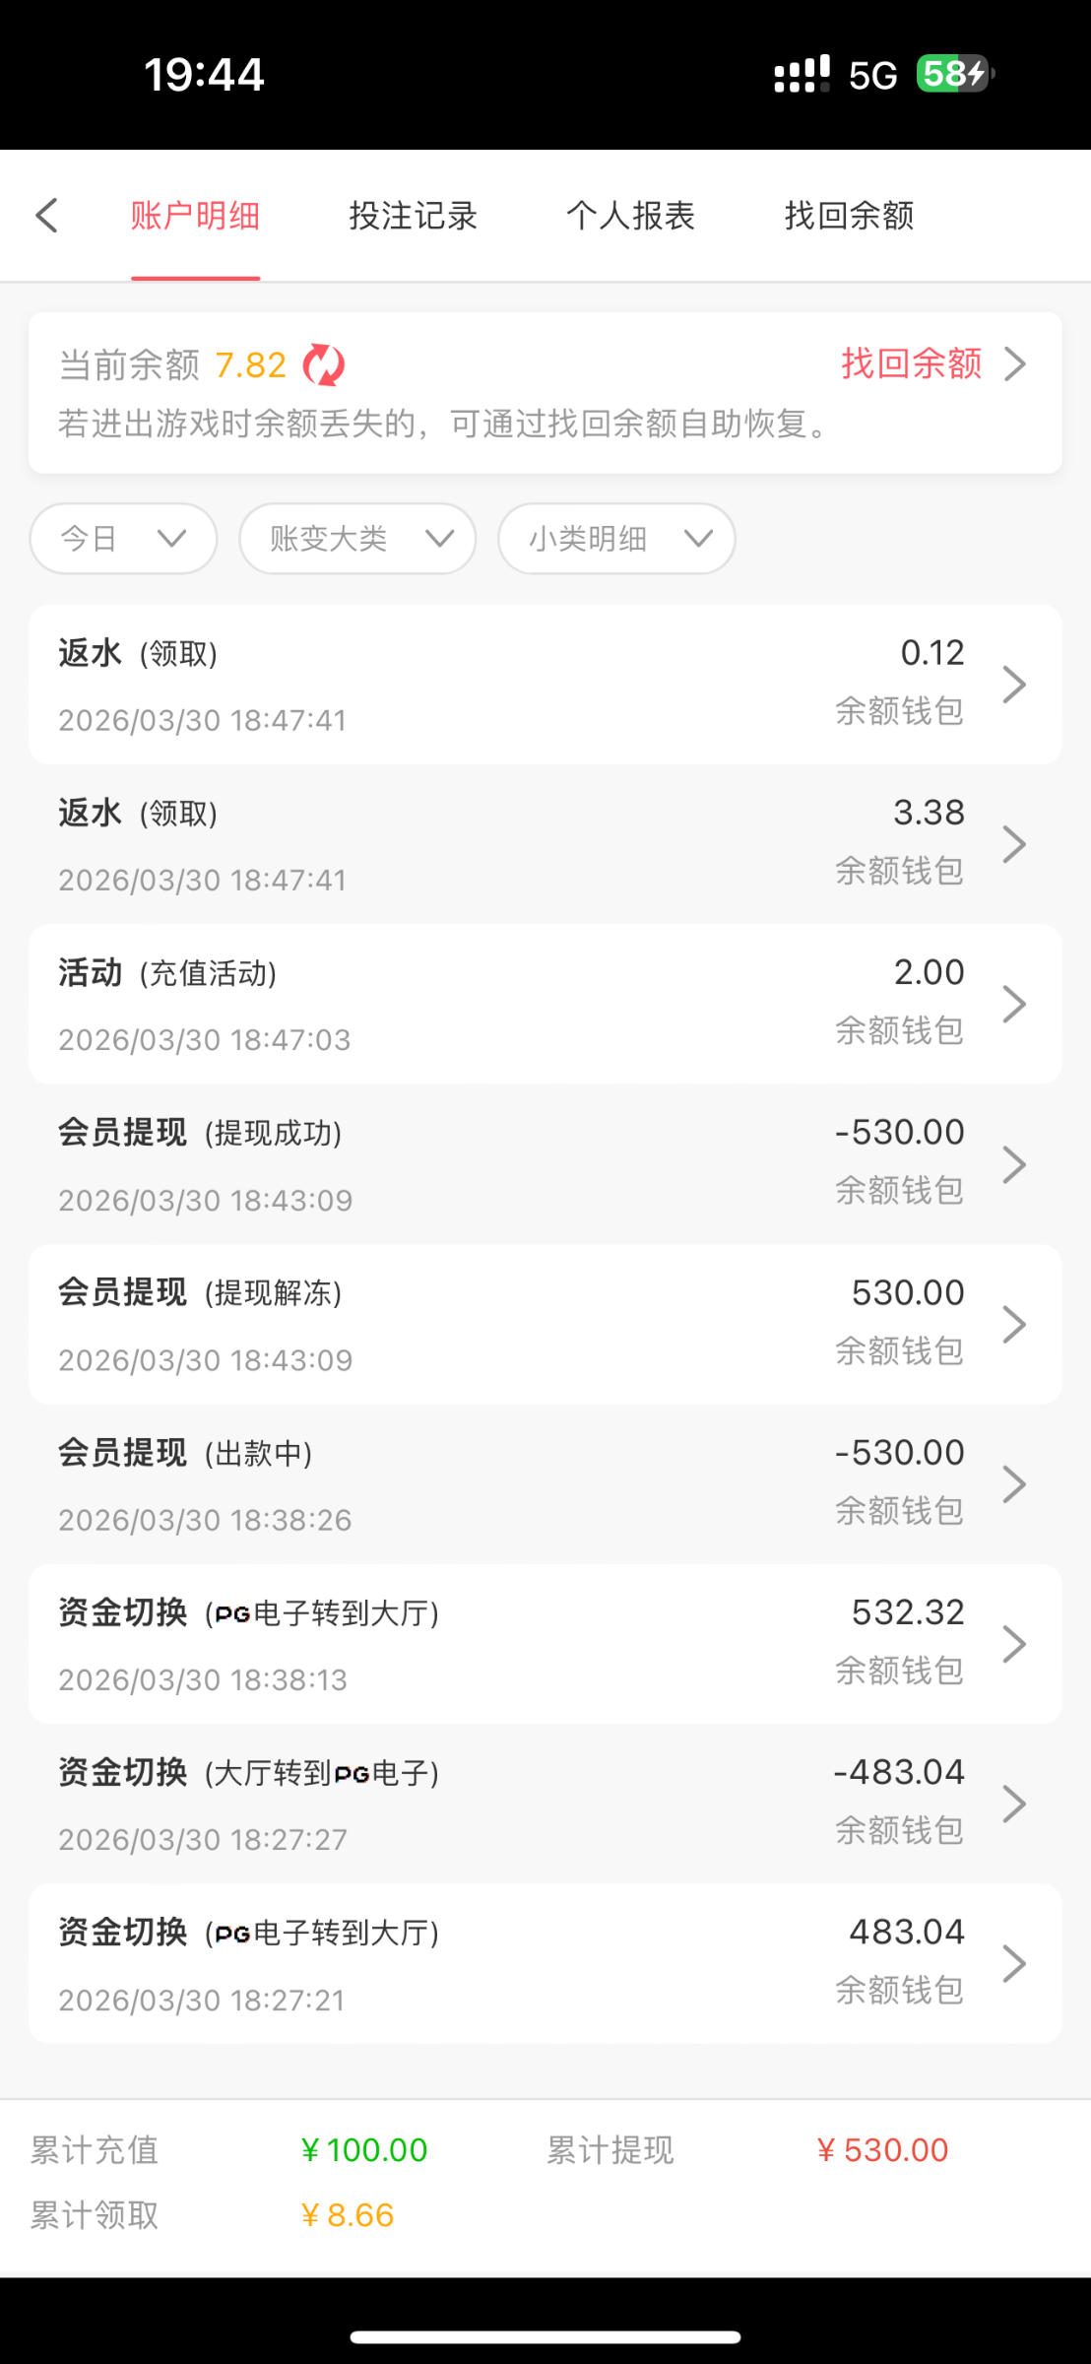
Task: Tap the back arrow icon
Action: 46,216
